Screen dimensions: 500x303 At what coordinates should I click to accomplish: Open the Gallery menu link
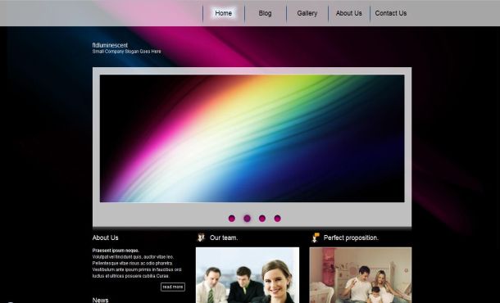pyautogui.click(x=307, y=13)
